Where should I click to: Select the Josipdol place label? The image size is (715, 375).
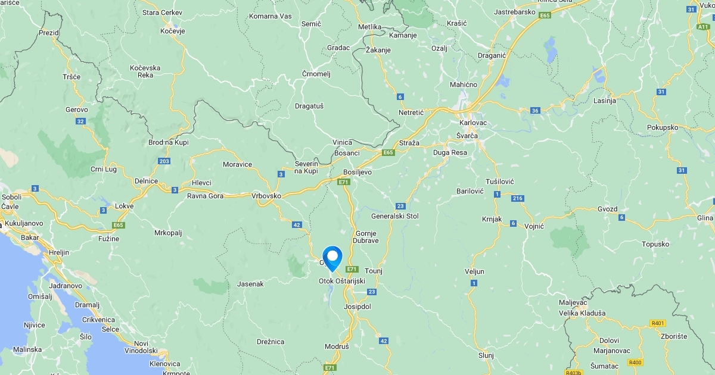(x=357, y=307)
